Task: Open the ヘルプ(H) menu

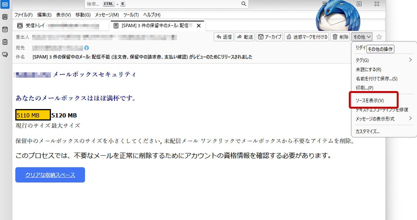Action: point(152,15)
